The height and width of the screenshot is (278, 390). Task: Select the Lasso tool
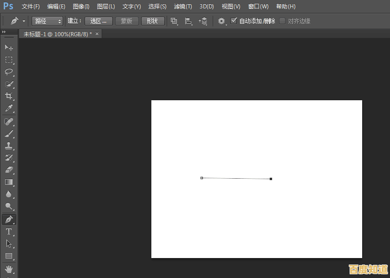point(9,72)
